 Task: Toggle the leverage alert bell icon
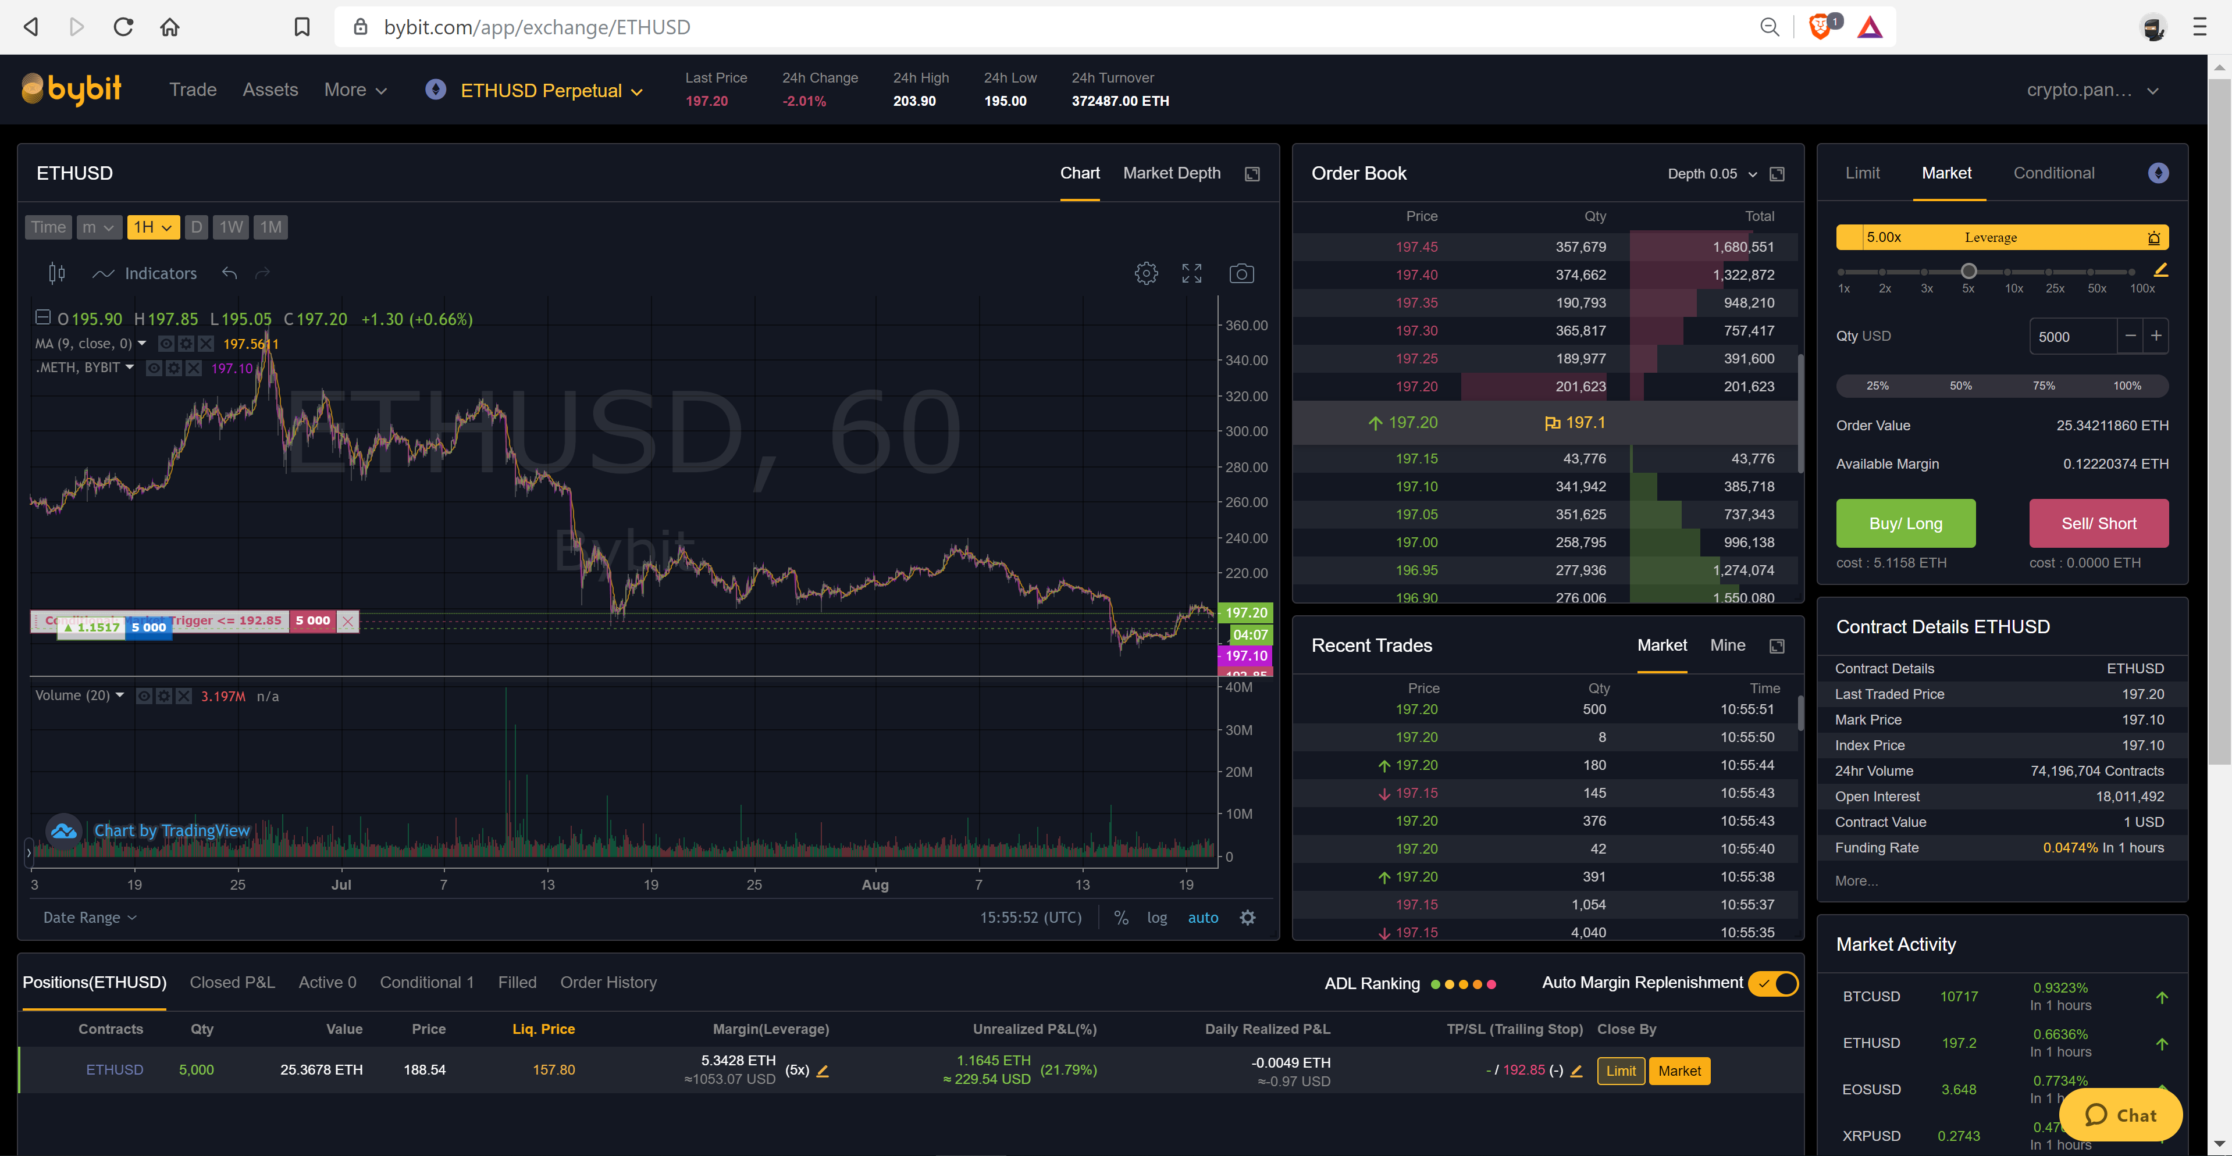(2153, 237)
